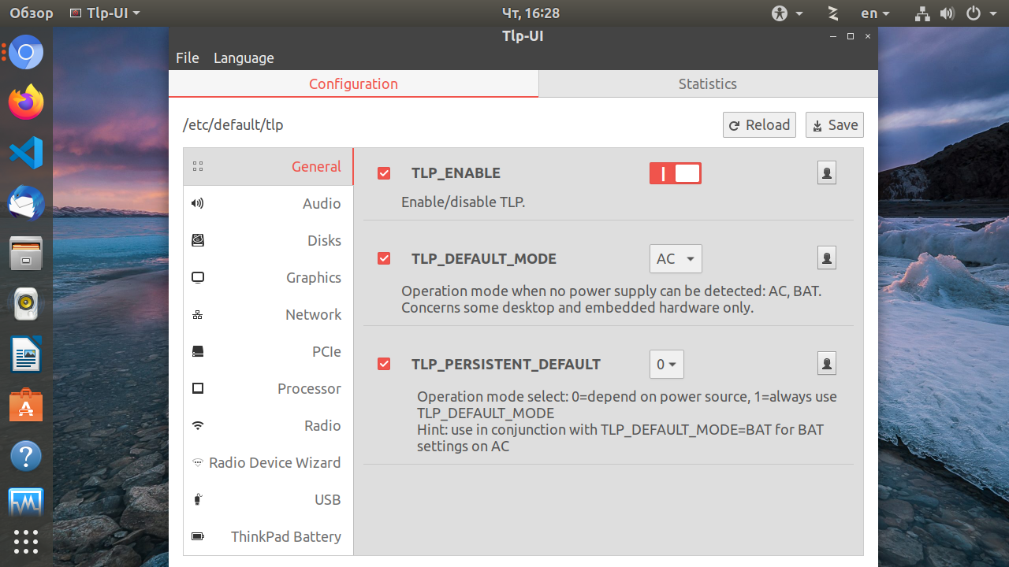Open Ubuntu Software dock icon
The height and width of the screenshot is (567, 1009).
pos(26,405)
